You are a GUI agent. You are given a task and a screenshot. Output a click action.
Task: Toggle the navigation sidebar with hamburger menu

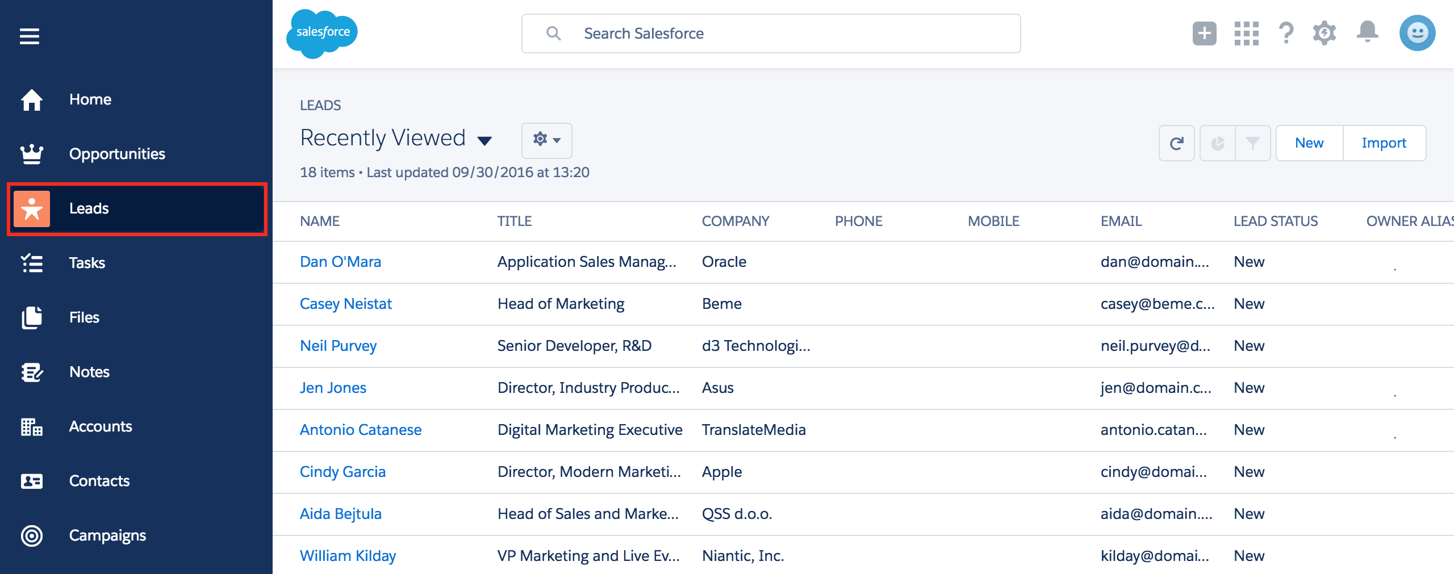(x=28, y=36)
